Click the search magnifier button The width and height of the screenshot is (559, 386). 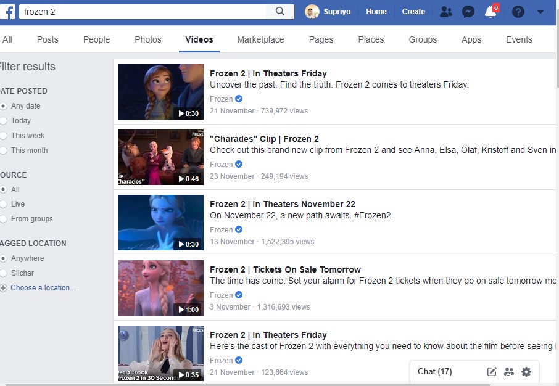click(280, 11)
